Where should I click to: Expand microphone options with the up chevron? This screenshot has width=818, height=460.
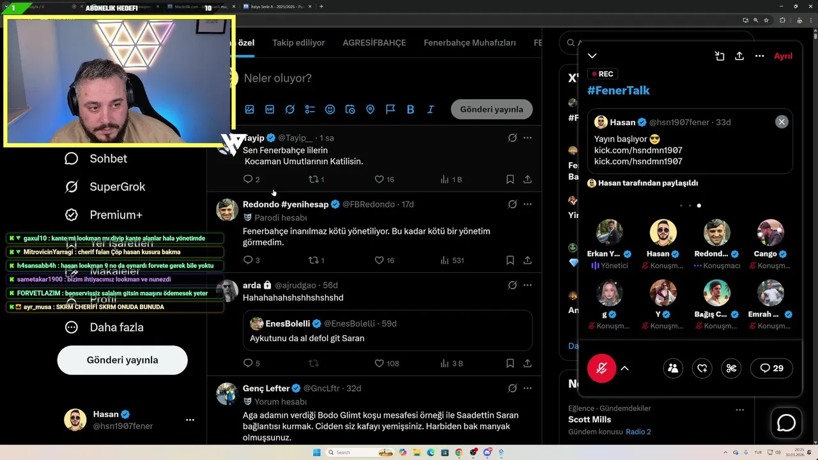coord(625,368)
